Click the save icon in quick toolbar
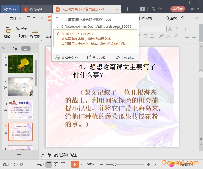Viewport: 203px width, 169px height. 28,18
